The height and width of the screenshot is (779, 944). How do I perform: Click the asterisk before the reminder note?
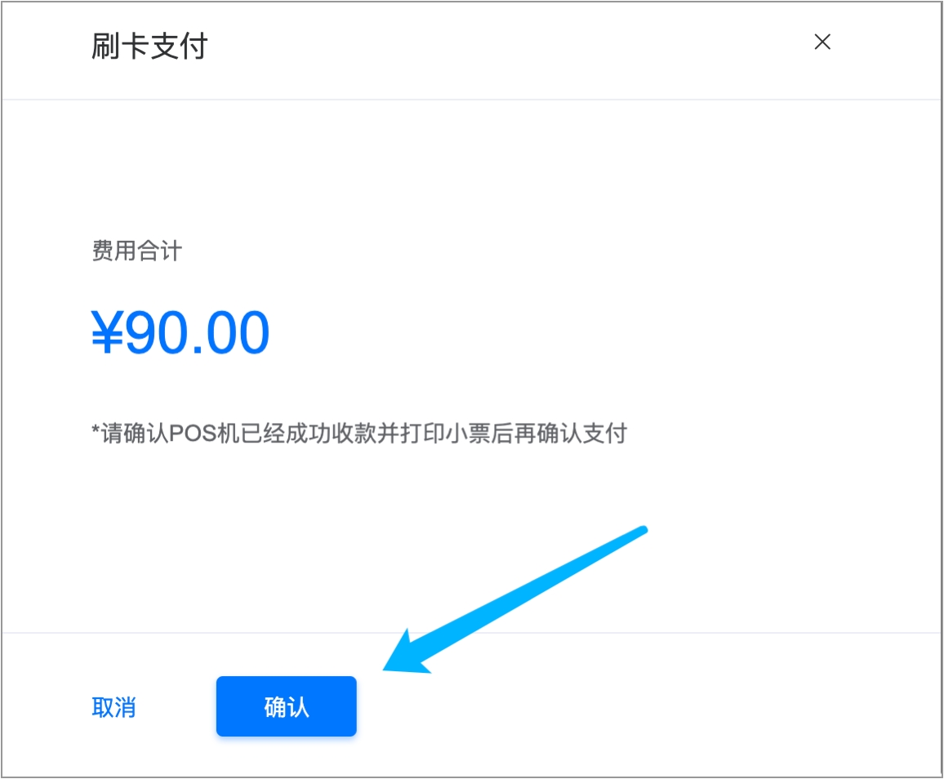[x=95, y=429]
